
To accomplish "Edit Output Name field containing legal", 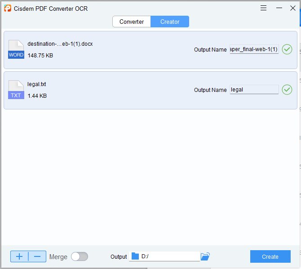I will pyautogui.click(x=254, y=90).
